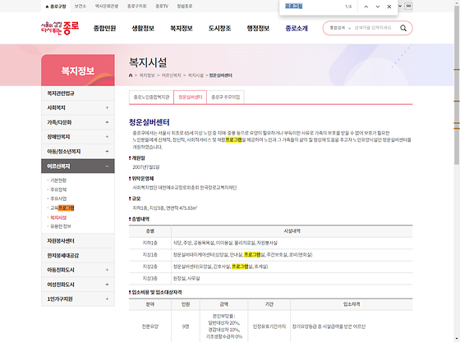Click the find-in-page text field
460x342 pixels.
tap(312, 6)
